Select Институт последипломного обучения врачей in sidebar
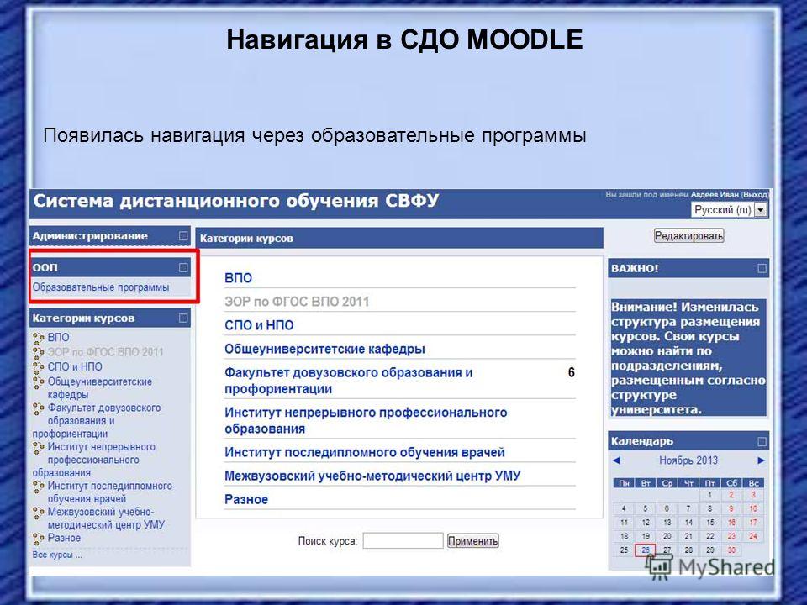 point(109,492)
